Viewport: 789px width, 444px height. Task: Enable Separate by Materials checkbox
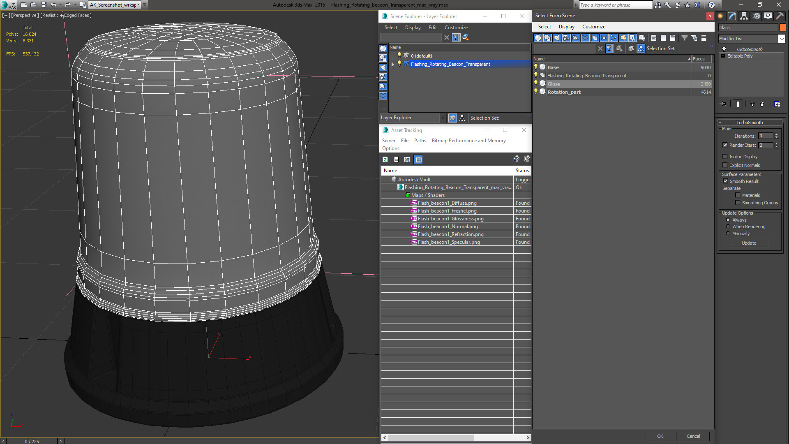(738, 195)
